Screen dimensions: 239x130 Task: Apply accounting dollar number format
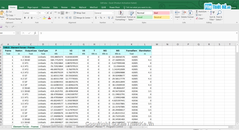coord(96,18)
